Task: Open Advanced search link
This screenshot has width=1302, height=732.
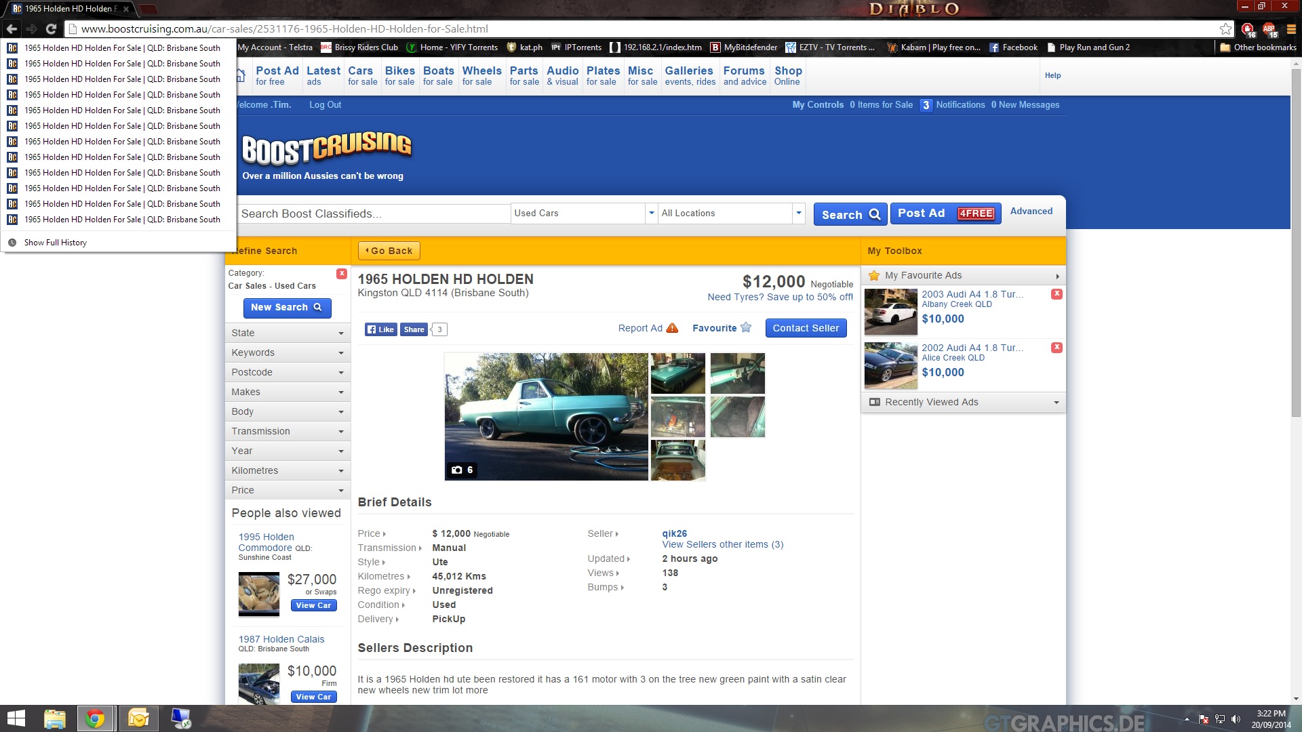Action: click(x=1031, y=211)
